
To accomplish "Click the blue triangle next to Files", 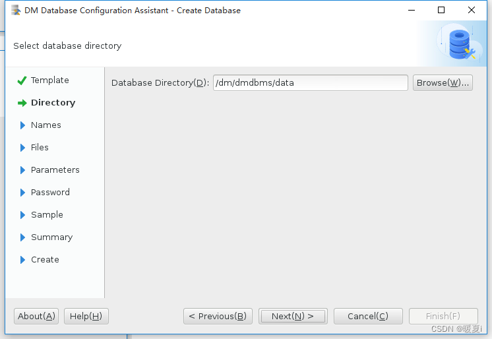I will [x=22, y=148].
